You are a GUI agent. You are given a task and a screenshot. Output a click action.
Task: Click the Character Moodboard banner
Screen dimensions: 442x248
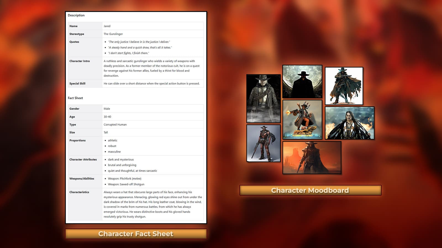tap(310, 190)
